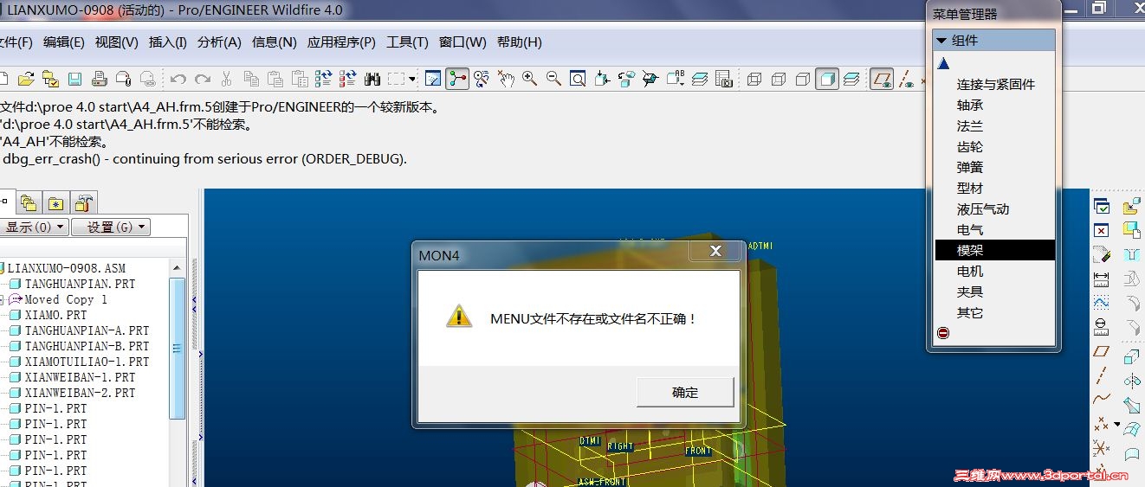Toggle the enhanced realism layers button
This screenshot has width=1145, height=487.
(851, 79)
